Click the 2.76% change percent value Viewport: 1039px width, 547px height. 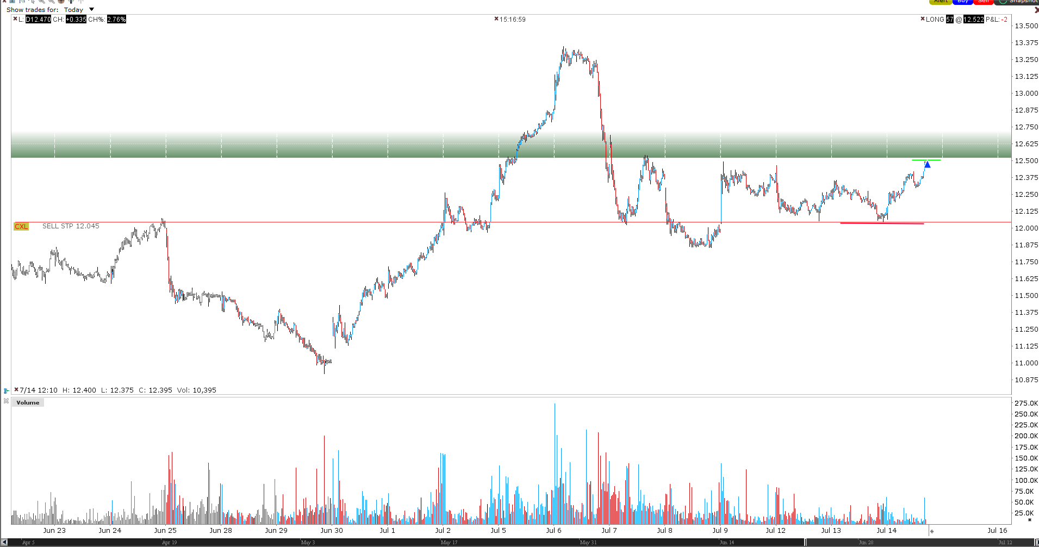click(116, 19)
